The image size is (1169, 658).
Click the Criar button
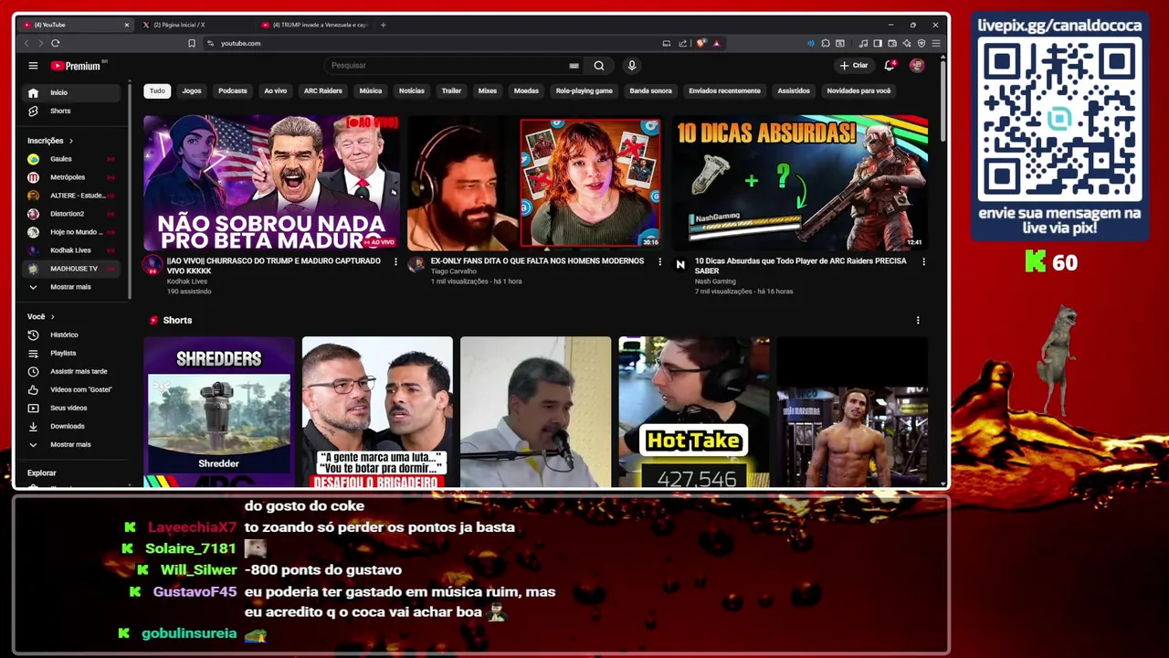click(x=854, y=66)
